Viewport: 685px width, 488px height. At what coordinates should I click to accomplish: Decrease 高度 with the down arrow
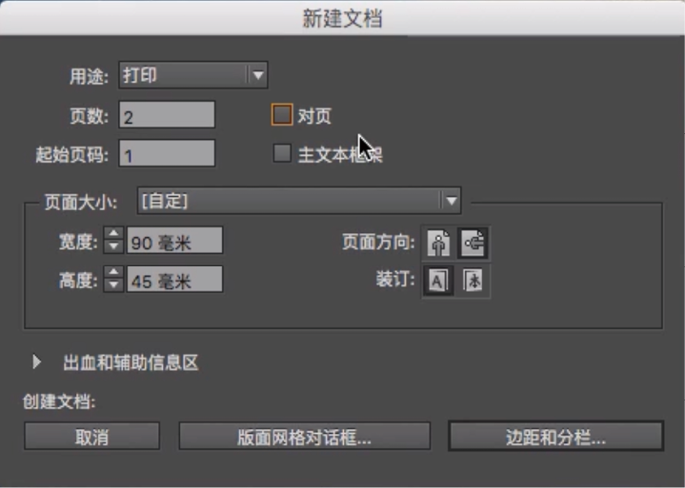click(114, 284)
